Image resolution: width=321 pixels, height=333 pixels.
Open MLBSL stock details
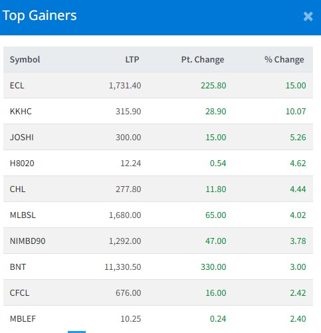pos(23,215)
